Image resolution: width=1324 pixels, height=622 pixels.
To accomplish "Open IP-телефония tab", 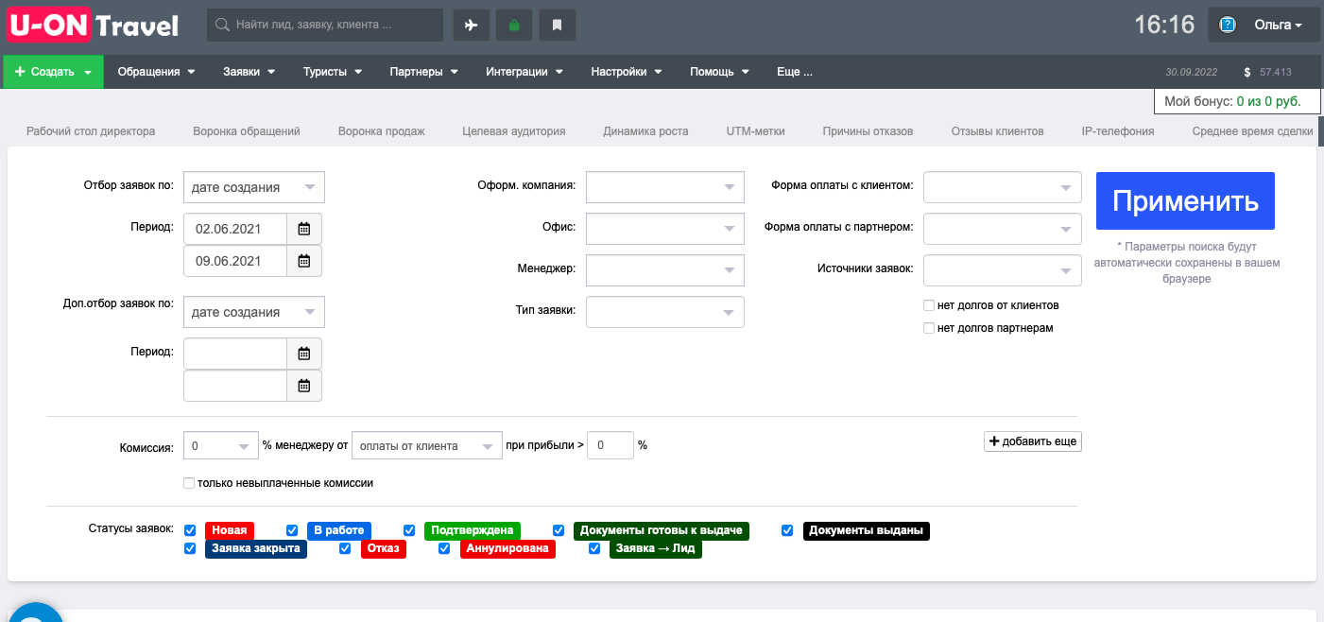I will (x=1118, y=131).
